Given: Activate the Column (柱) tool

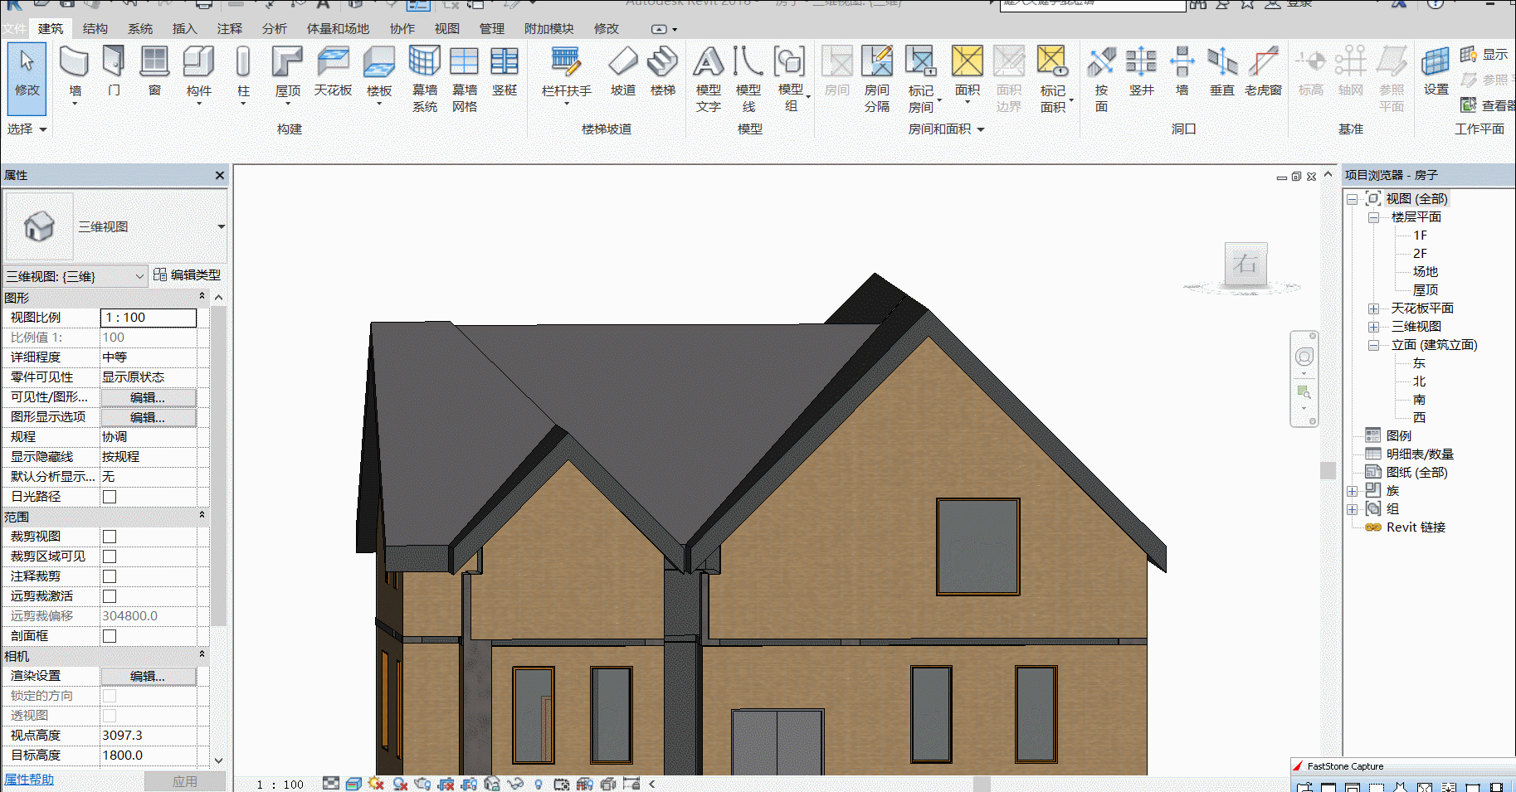Looking at the screenshot, I should click(x=243, y=73).
